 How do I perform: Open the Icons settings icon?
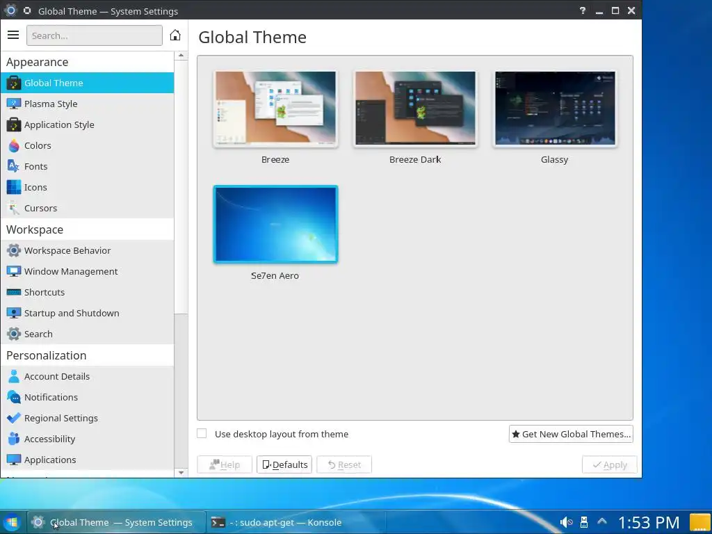coord(14,188)
